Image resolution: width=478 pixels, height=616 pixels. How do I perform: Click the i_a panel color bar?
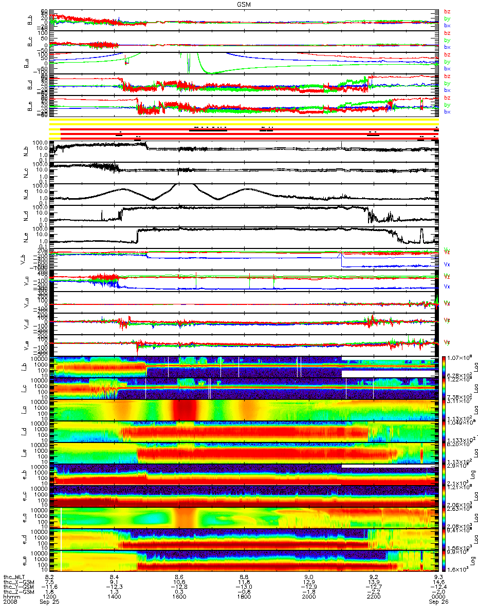pyautogui.click(x=445, y=410)
